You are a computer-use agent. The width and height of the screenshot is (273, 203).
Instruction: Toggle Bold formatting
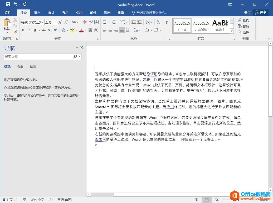click(x=23, y=30)
